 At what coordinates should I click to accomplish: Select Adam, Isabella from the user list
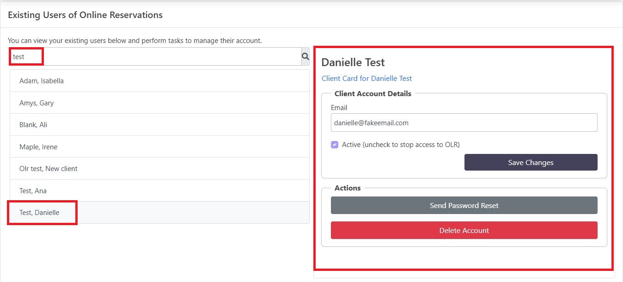(159, 81)
